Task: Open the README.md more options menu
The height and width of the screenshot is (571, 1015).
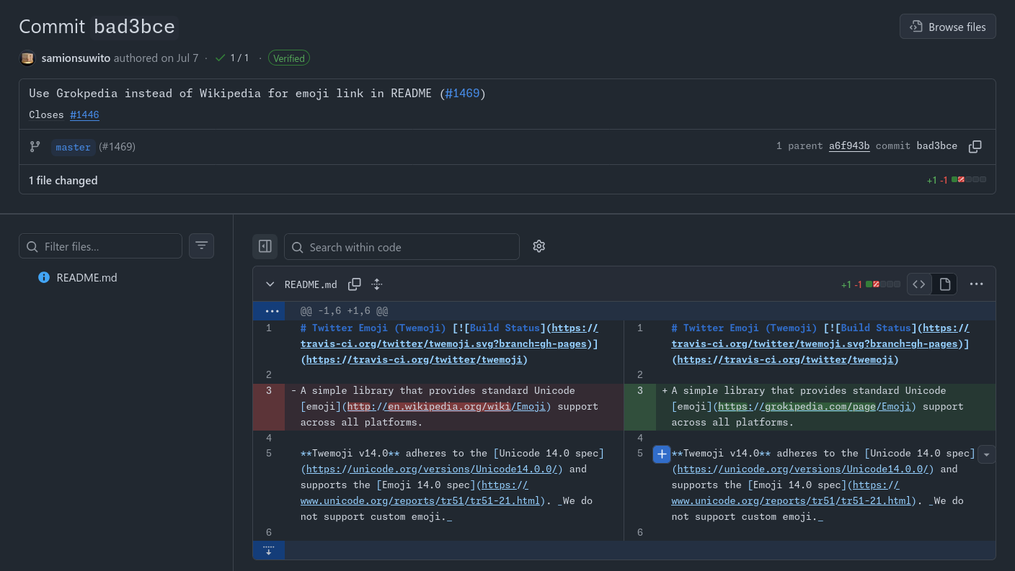Action: pyautogui.click(x=976, y=284)
